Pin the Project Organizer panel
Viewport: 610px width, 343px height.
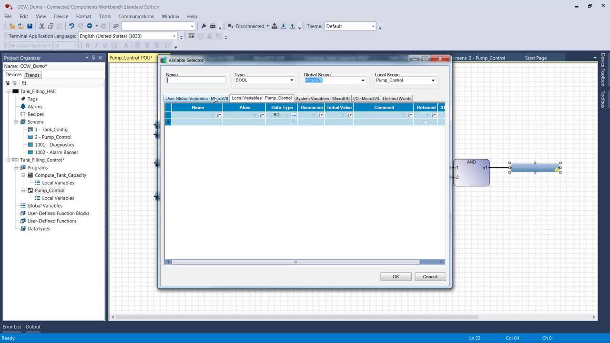click(93, 58)
